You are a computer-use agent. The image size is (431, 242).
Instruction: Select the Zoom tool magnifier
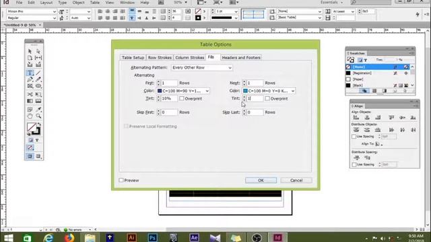[38, 116]
